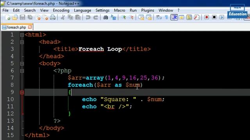Click the 'foreach' keyword on line 8

coord(80,85)
